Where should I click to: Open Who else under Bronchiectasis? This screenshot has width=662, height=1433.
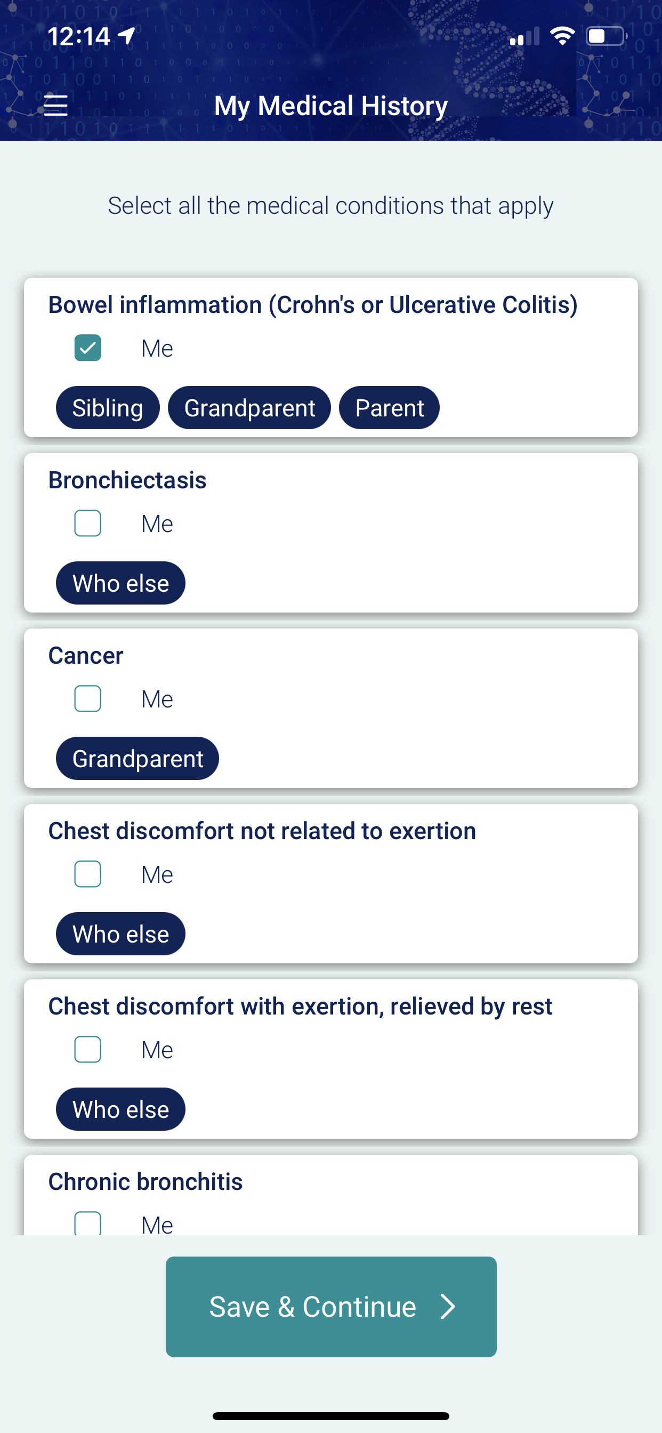[x=120, y=583]
